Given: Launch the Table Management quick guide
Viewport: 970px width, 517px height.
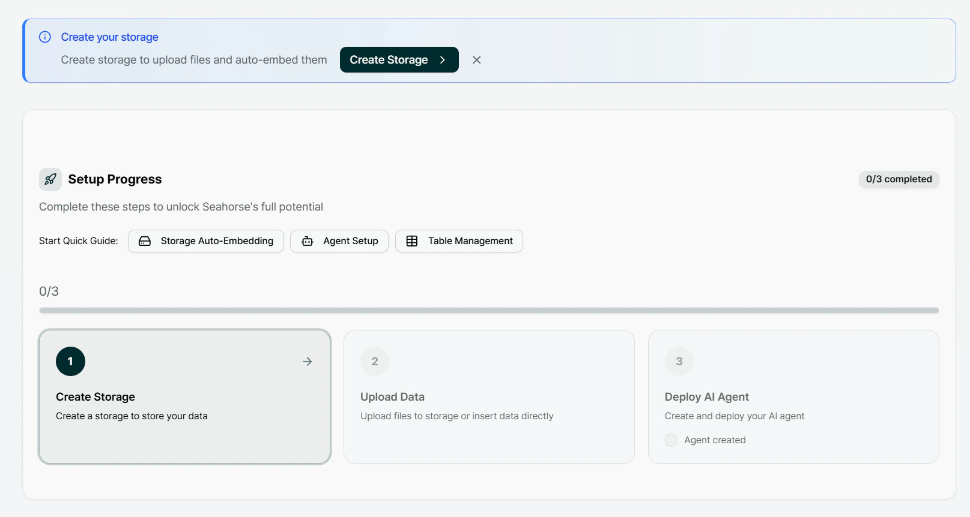Looking at the screenshot, I should pos(459,241).
